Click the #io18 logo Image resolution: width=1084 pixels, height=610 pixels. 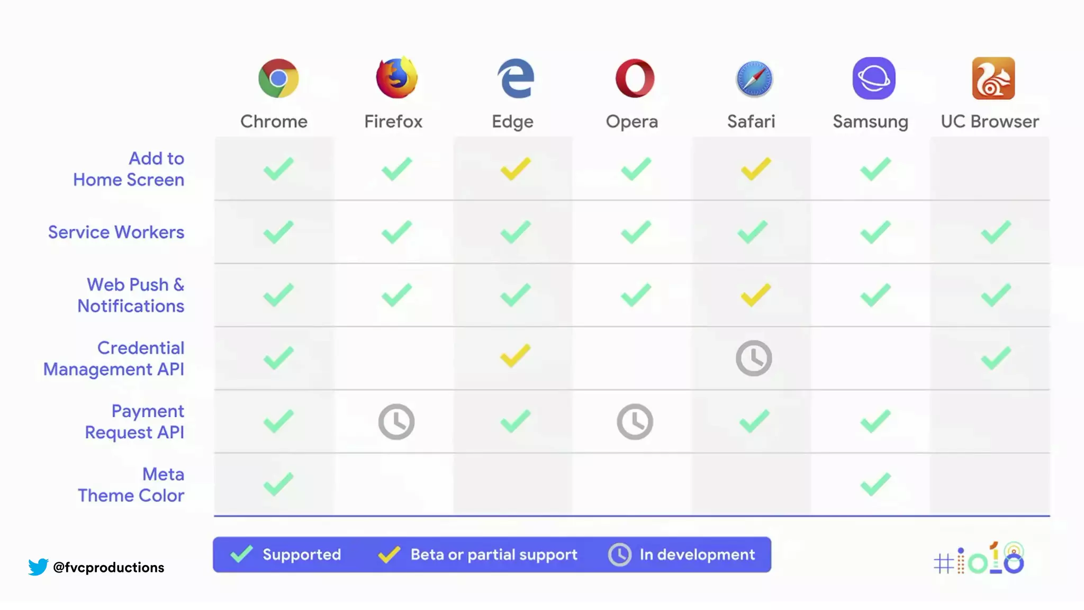pos(979,559)
